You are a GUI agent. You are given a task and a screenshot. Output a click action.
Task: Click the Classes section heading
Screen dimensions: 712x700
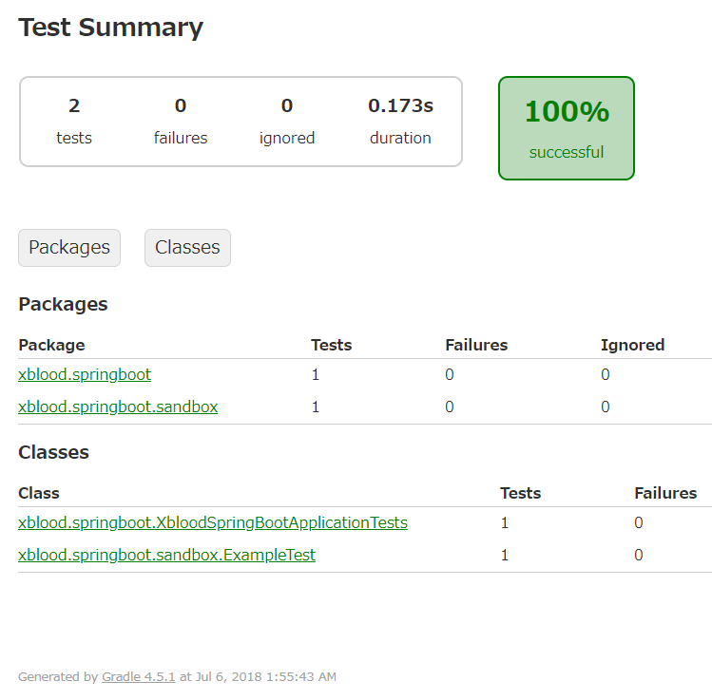pyautogui.click(x=53, y=453)
